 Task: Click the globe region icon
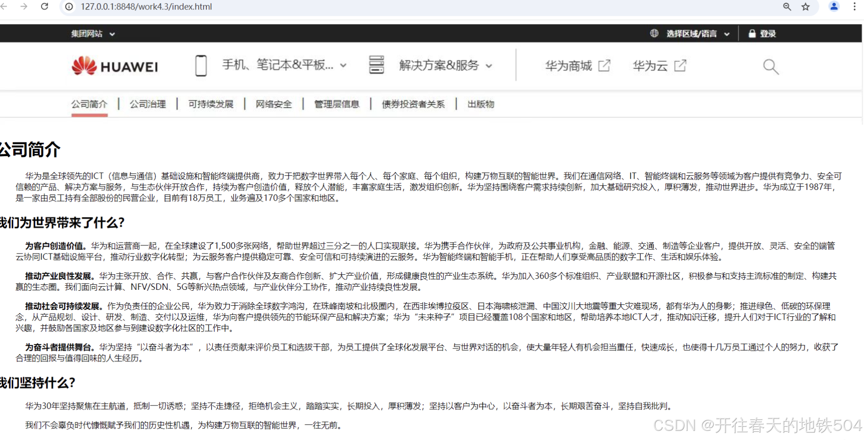tap(654, 33)
